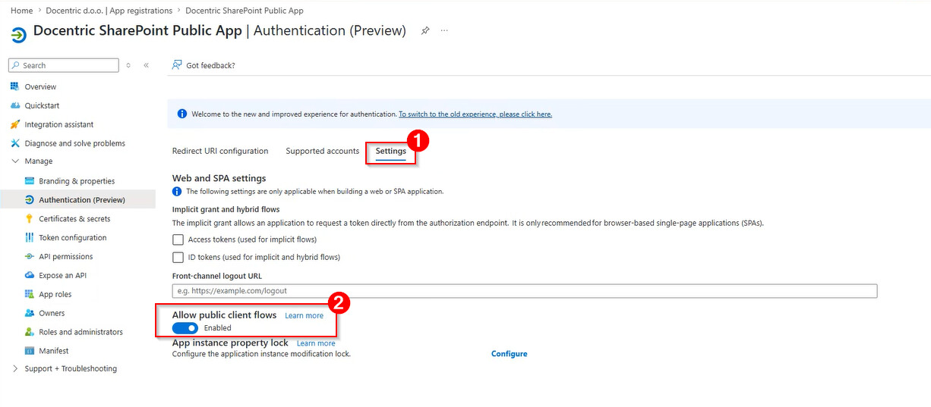Click Configure for app instance property lock
Screen dimensions: 931x407
coord(509,354)
